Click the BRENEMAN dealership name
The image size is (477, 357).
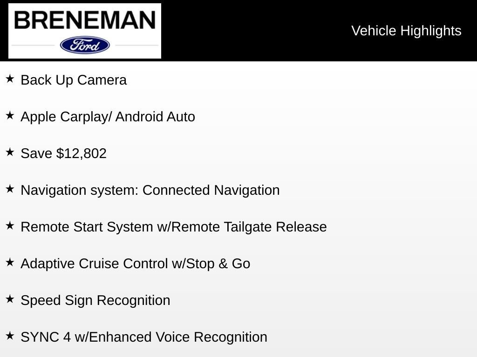[x=85, y=20]
